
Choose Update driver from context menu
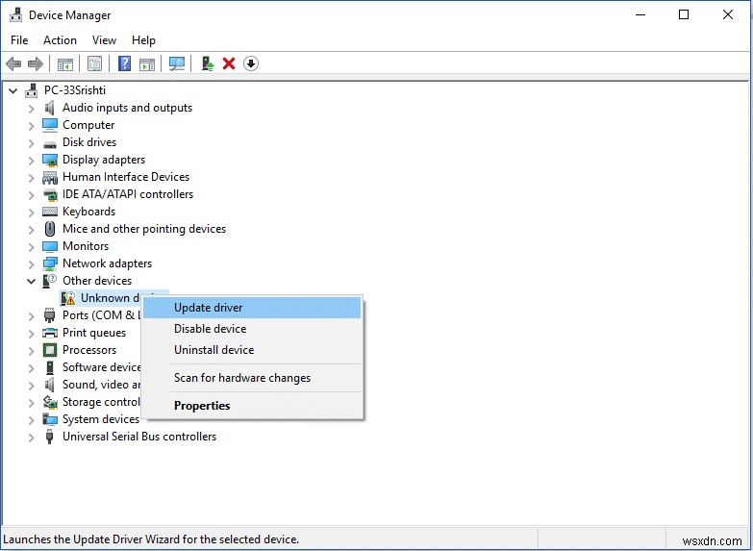252,308
